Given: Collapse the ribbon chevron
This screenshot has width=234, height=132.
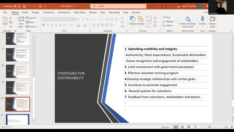Looking at the screenshot, I should click(x=231, y=31).
